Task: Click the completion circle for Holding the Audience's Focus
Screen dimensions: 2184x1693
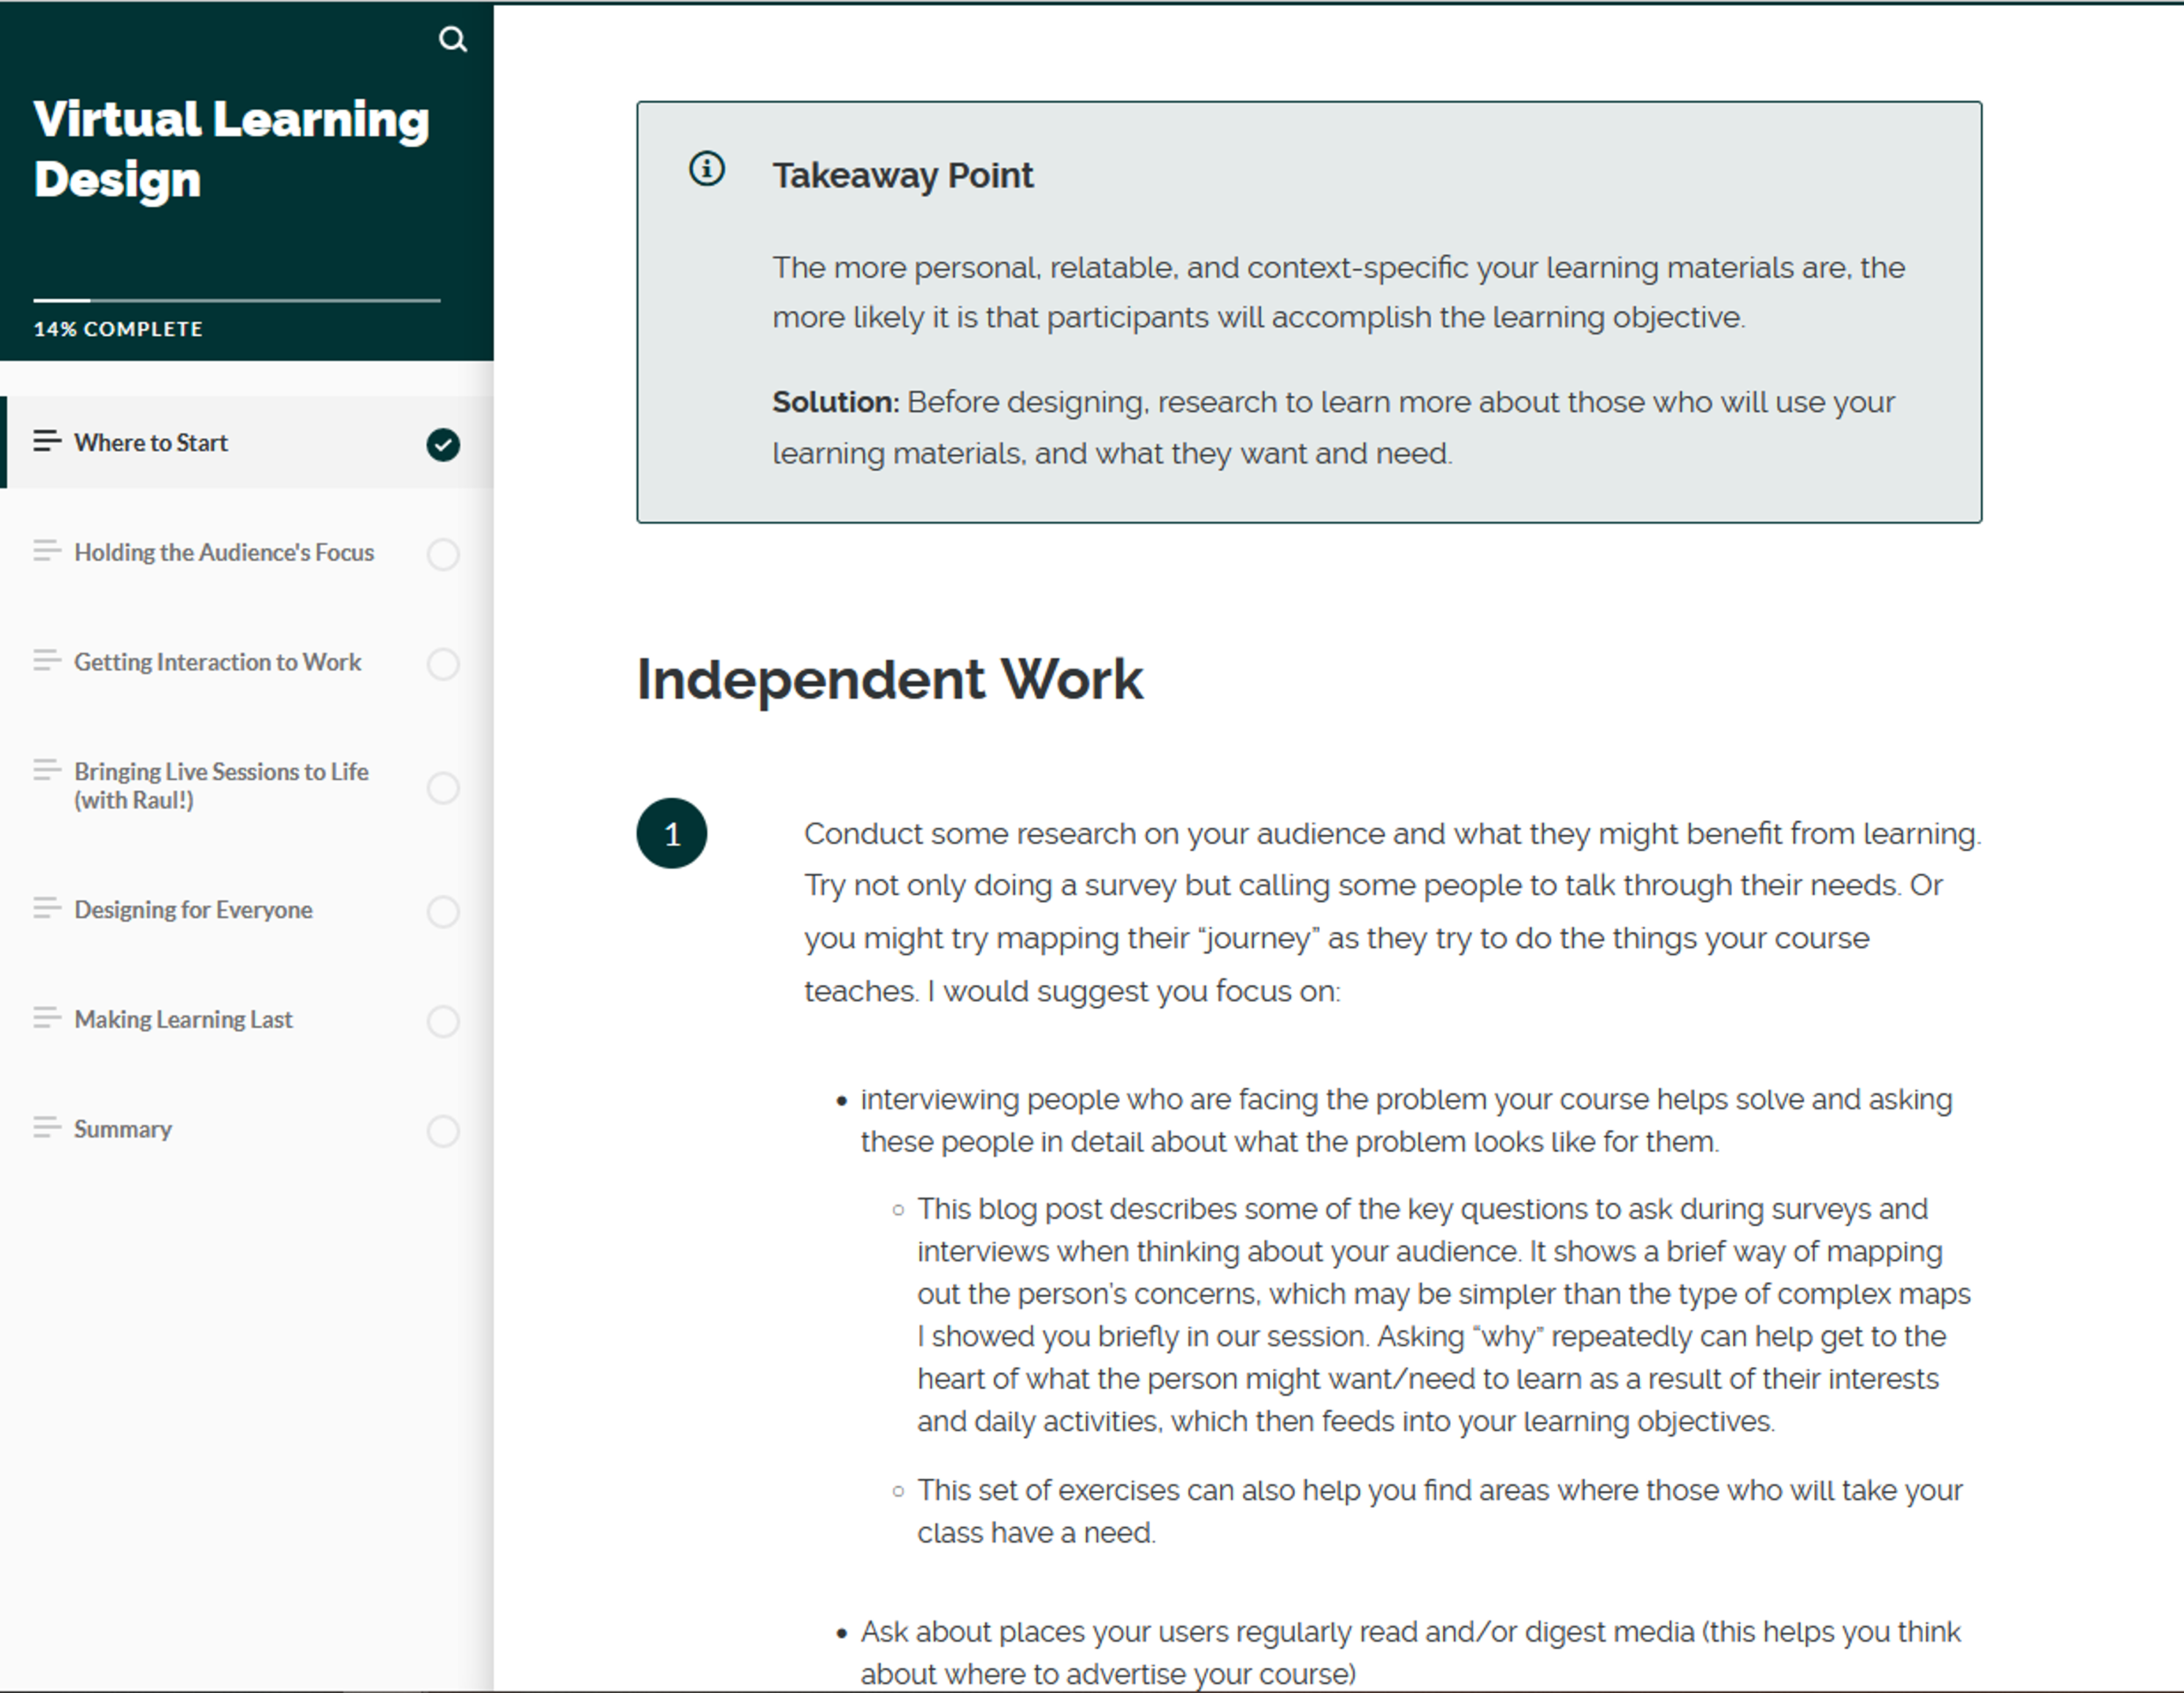Action: tap(443, 554)
